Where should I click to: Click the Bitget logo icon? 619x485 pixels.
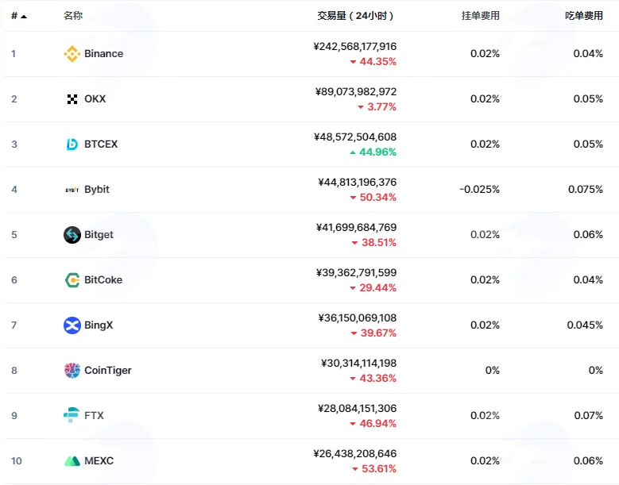point(72,235)
